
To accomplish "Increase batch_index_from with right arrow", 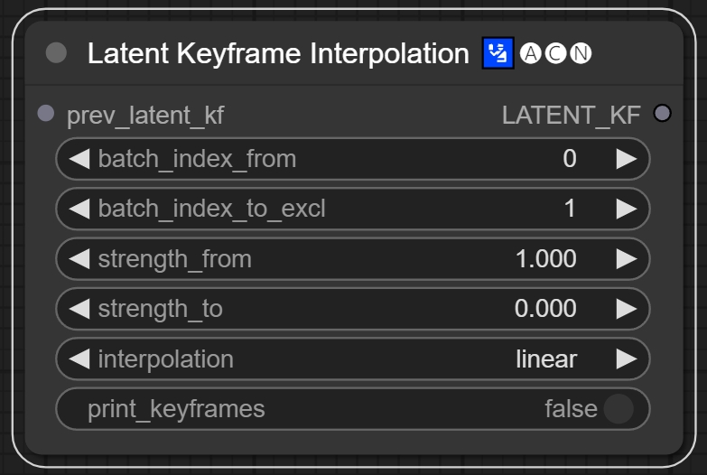I will [626, 159].
